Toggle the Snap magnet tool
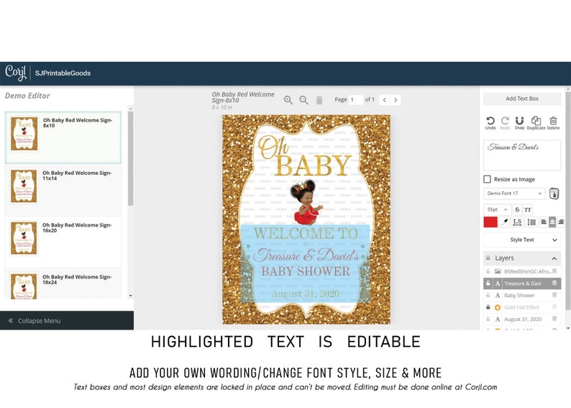 (x=519, y=123)
